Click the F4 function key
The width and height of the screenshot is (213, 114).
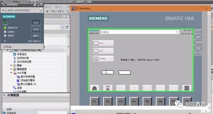click(x=134, y=101)
